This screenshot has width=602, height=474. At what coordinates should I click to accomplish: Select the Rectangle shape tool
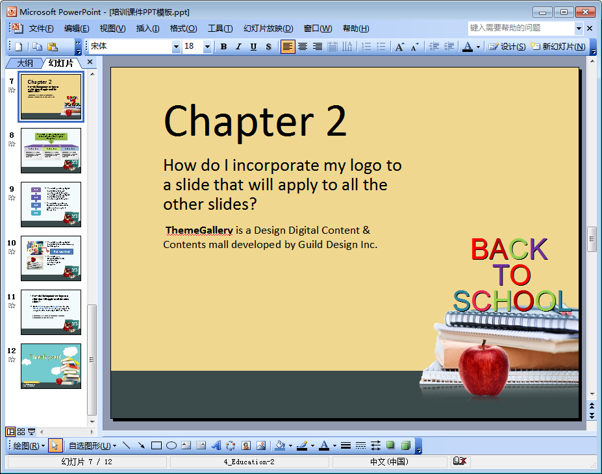pyautogui.click(x=157, y=445)
